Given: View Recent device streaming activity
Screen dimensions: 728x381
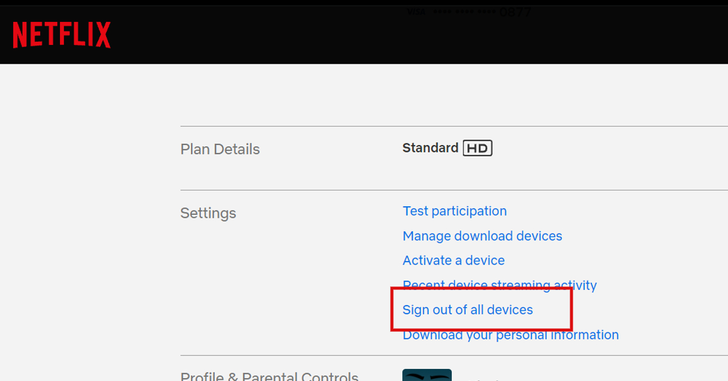Looking at the screenshot, I should (499, 285).
